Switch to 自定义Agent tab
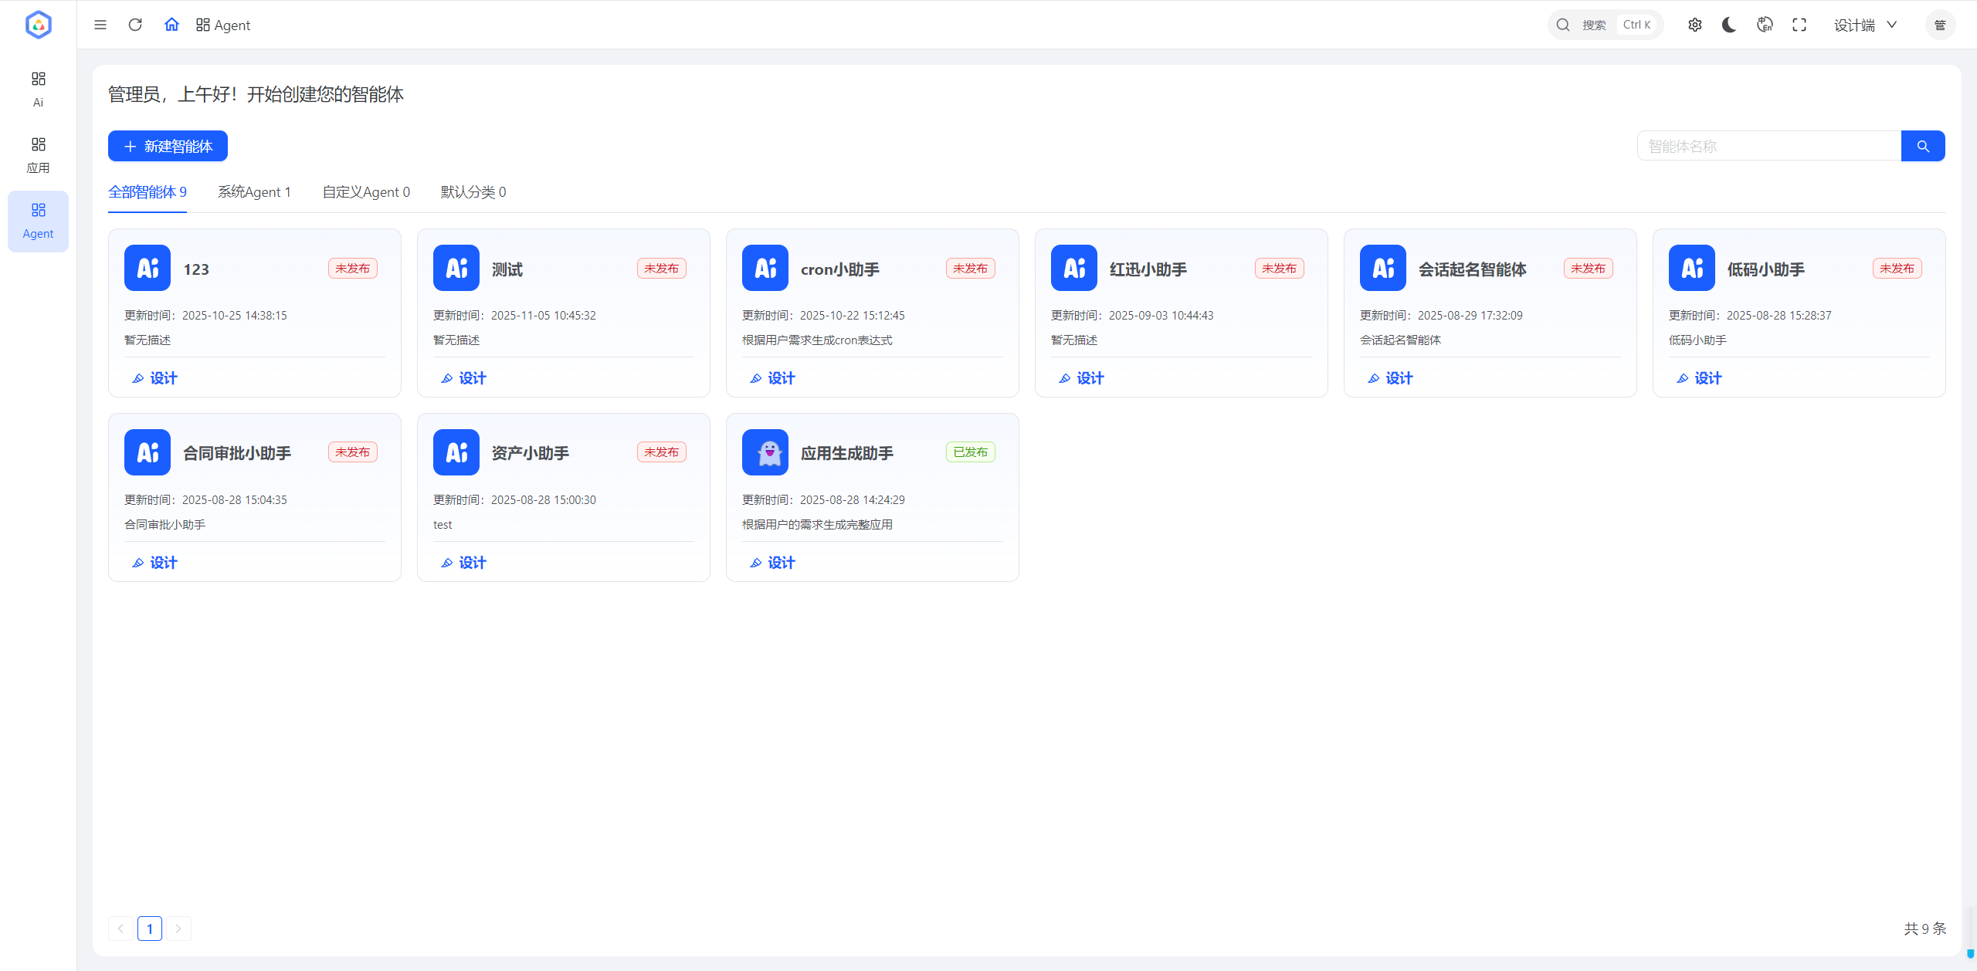1977x971 pixels. [x=366, y=191]
